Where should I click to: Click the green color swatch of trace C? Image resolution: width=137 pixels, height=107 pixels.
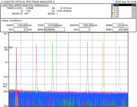point(113,9)
